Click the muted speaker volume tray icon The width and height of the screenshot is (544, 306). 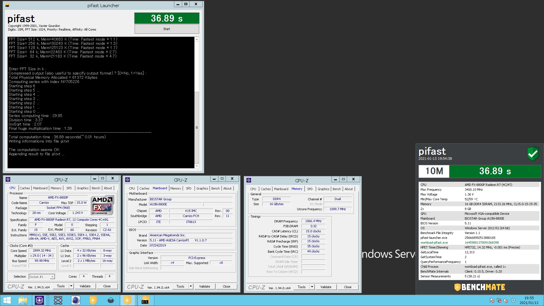click(506, 301)
